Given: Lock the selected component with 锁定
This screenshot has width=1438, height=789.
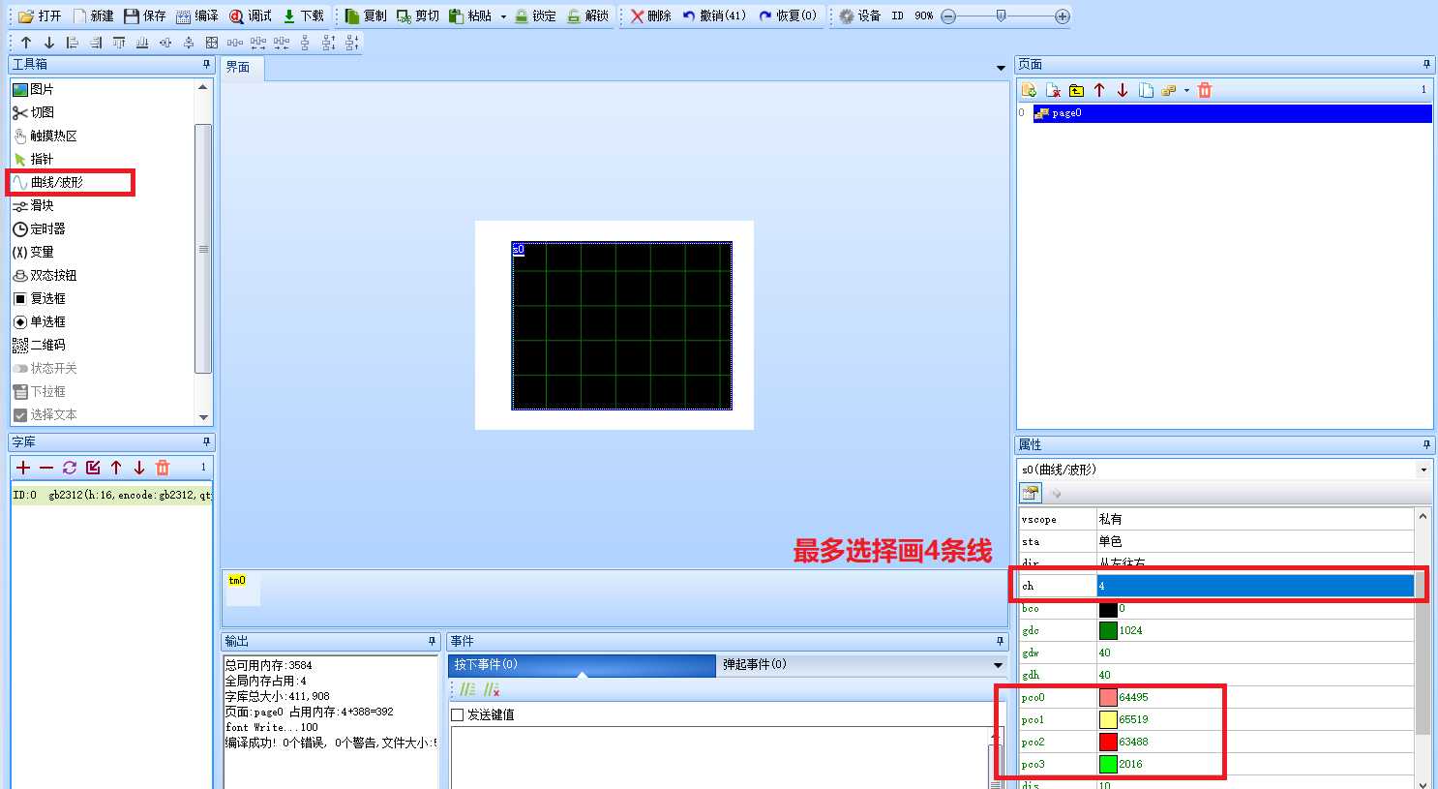Looking at the screenshot, I should pyautogui.click(x=535, y=16).
